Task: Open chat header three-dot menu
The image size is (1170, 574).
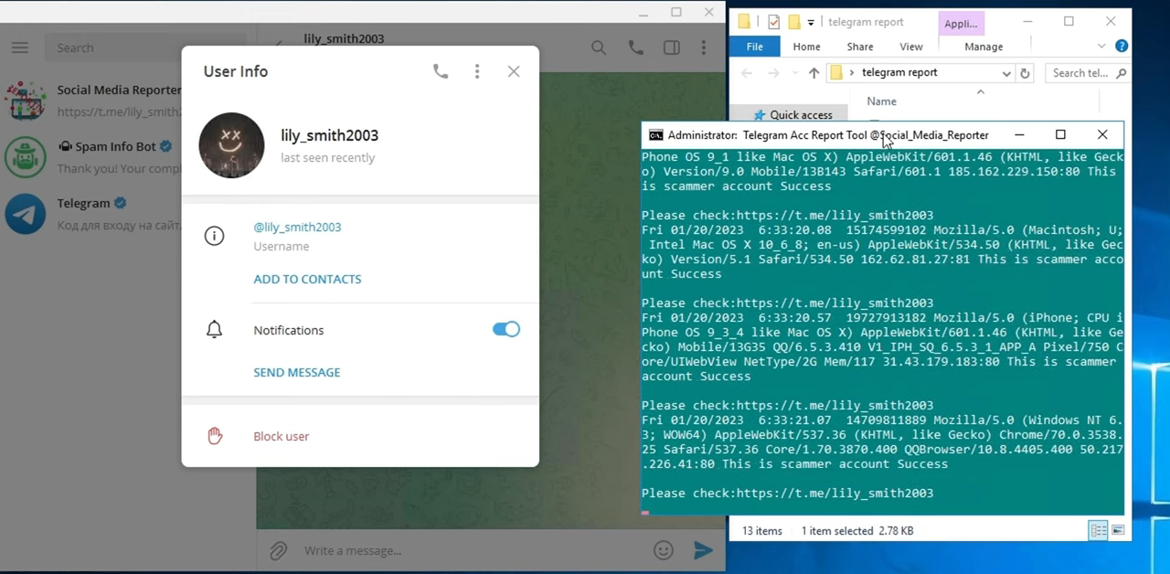Action: click(x=704, y=48)
